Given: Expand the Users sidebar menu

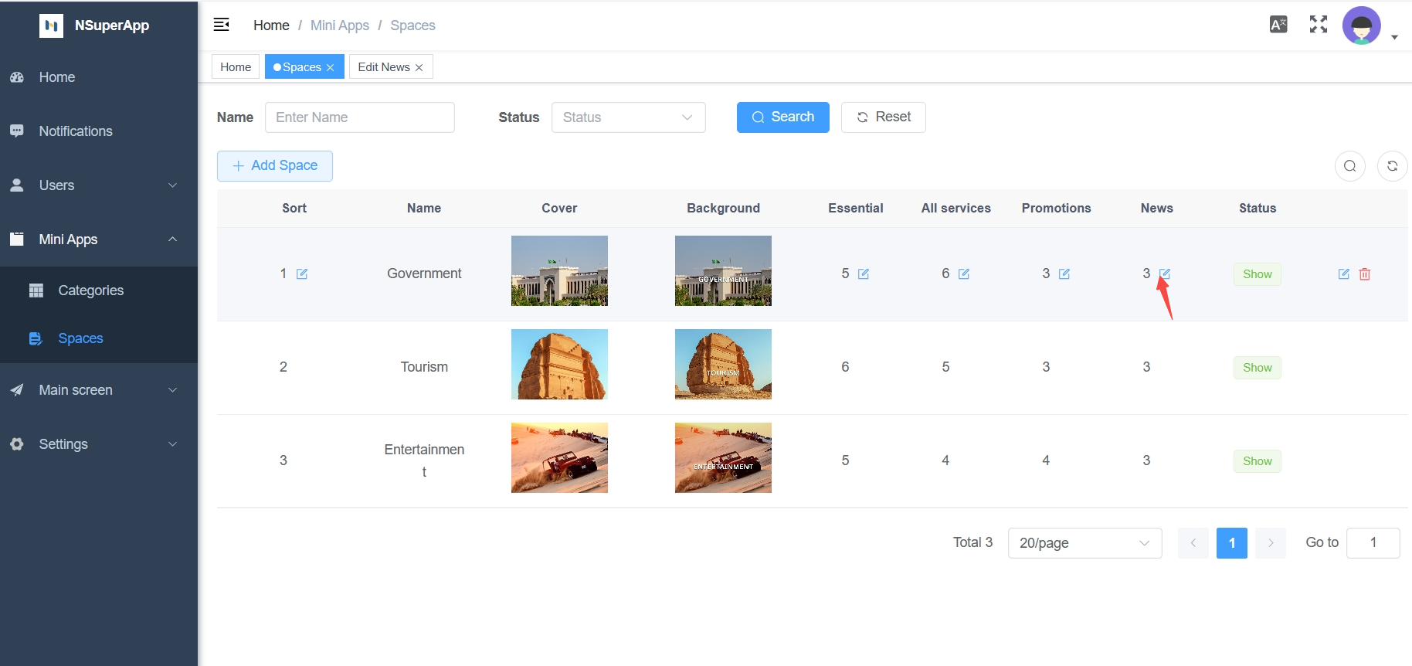Looking at the screenshot, I should pyautogui.click(x=99, y=185).
